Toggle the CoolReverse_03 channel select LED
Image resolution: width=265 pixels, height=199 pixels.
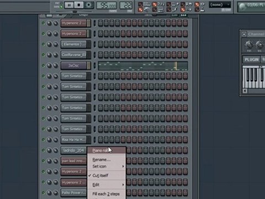tap(94, 55)
